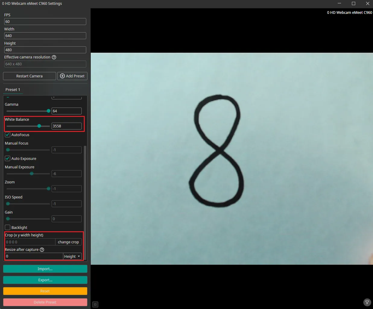
Task: Disable AutoFocus
Action: tap(7, 135)
